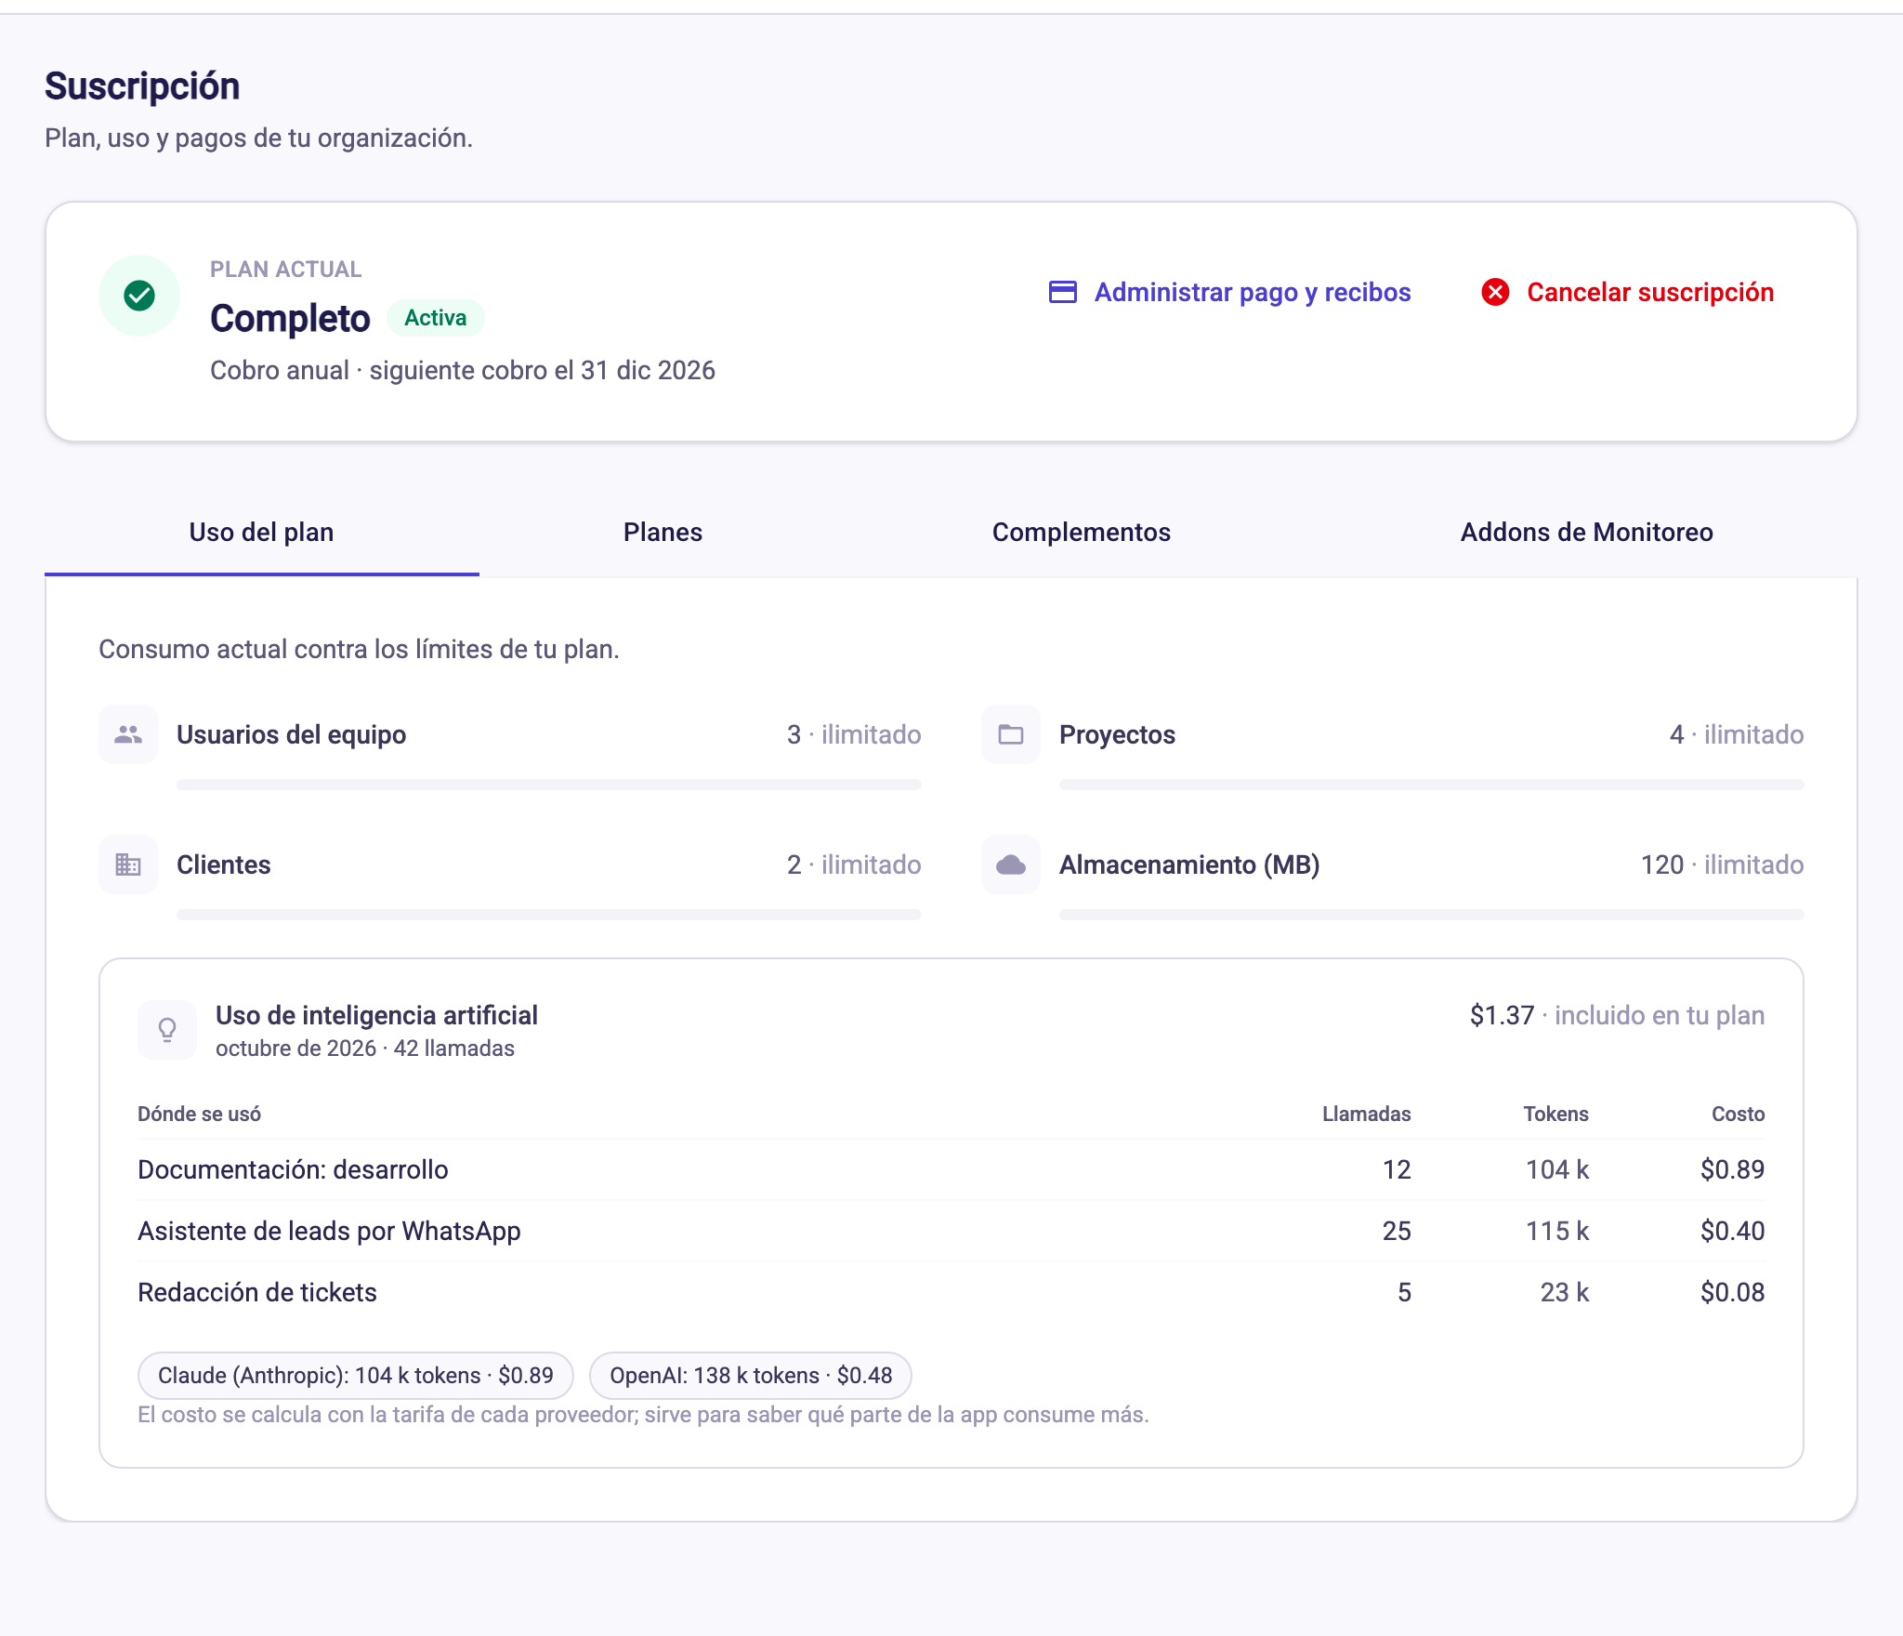Image resolution: width=1903 pixels, height=1636 pixels.
Task: Click the Usuarios del equipo progress bar
Action: pyautogui.click(x=549, y=785)
